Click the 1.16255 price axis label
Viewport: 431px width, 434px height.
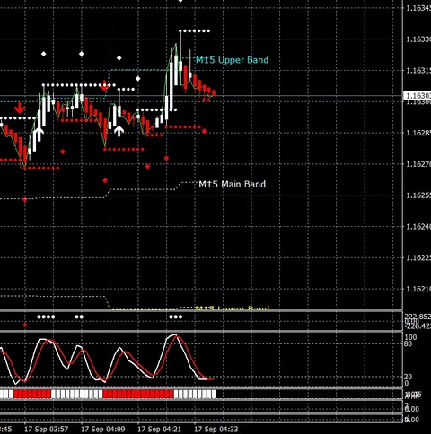click(x=418, y=195)
